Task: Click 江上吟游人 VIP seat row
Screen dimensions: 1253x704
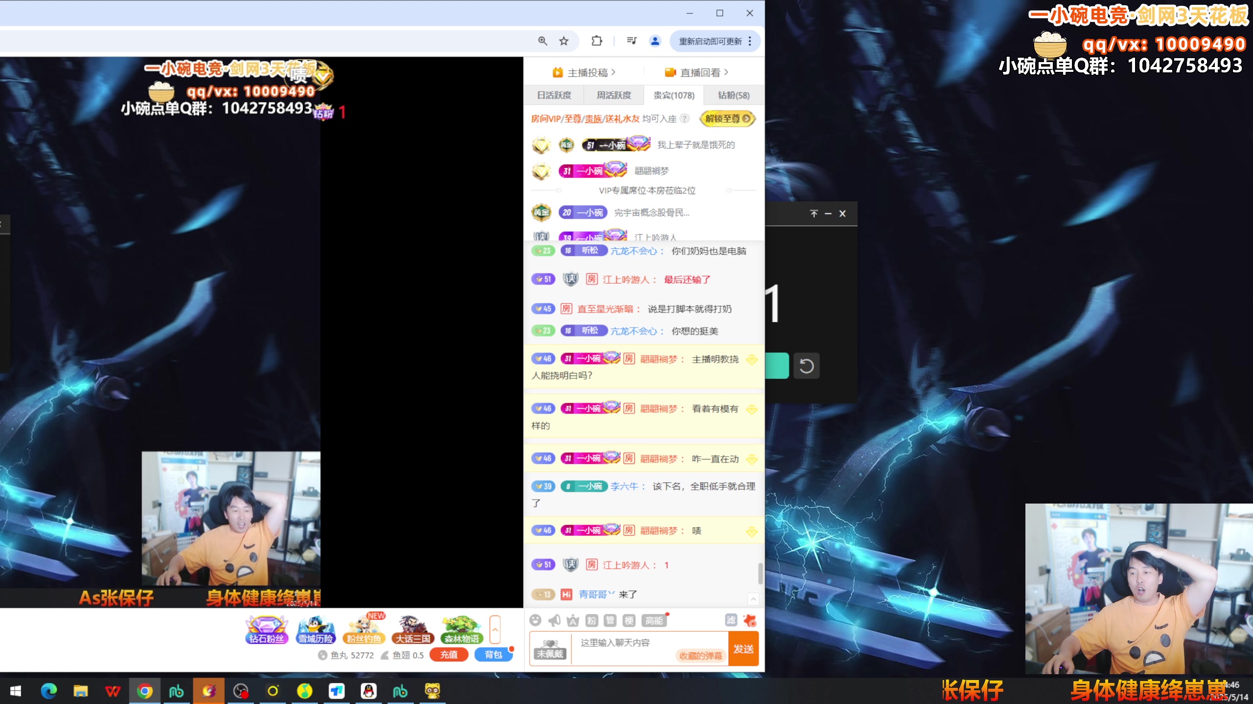Action: coord(644,237)
